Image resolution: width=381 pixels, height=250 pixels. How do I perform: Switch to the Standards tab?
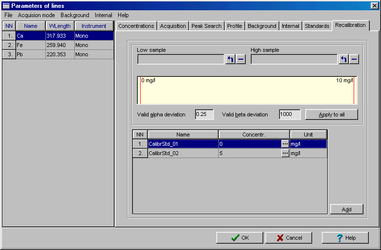[317, 26]
